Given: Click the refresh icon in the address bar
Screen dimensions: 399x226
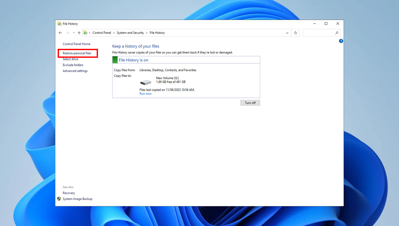Looking at the screenshot, I should click(x=295, y=33).
